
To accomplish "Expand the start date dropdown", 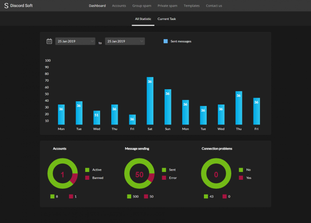I will 75,41.
